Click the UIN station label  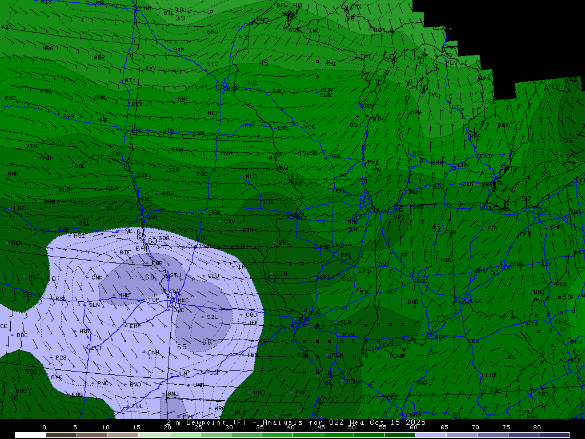(x=281, y=274)
